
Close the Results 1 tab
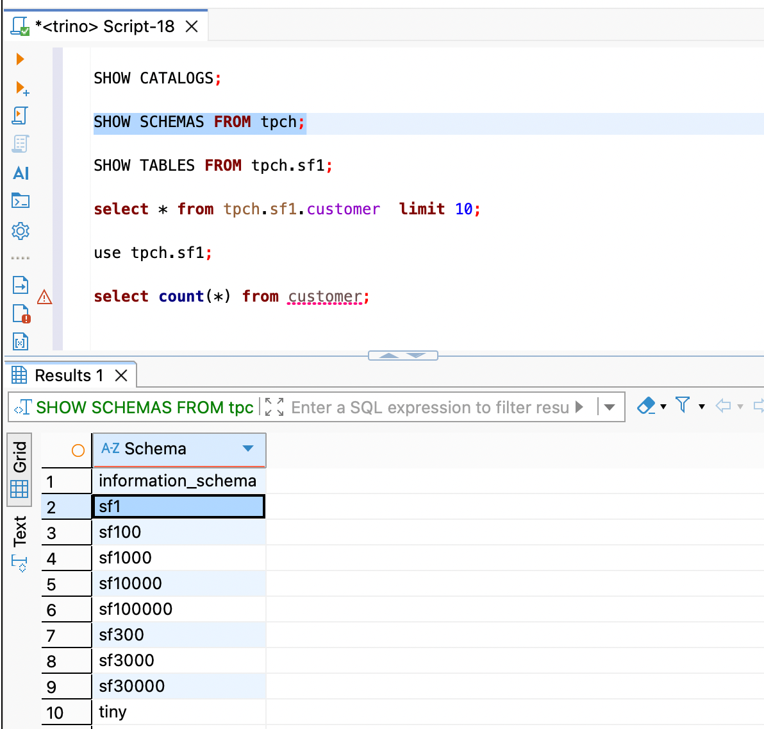[121, 375]
